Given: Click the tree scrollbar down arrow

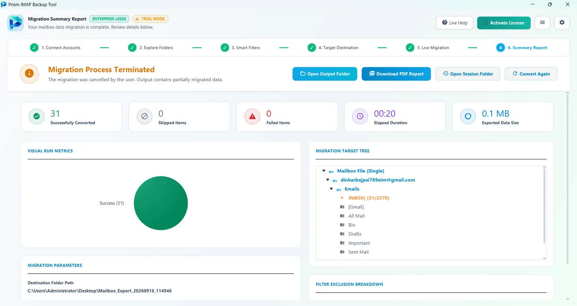Looking at the screenshot, I should point(544,258).
